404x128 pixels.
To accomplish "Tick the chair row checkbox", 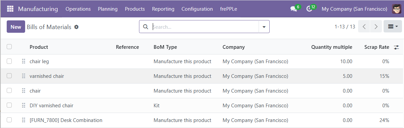I will click(9, 91).
